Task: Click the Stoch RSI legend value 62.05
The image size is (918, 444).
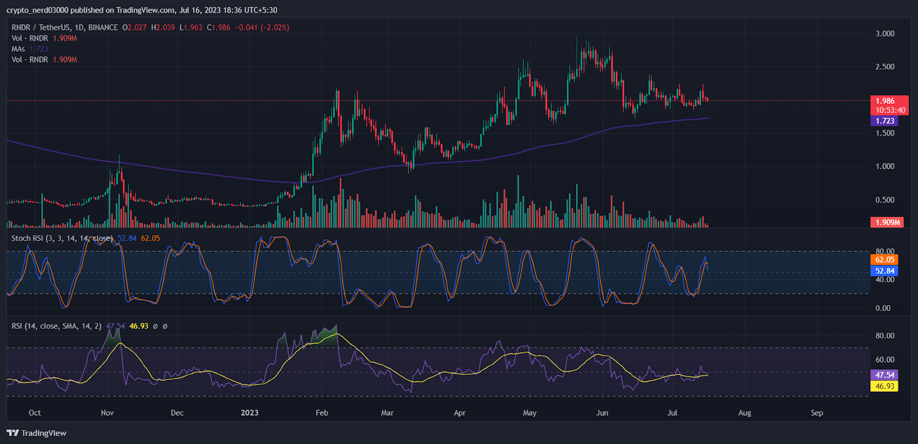Action: pos(150,238)
